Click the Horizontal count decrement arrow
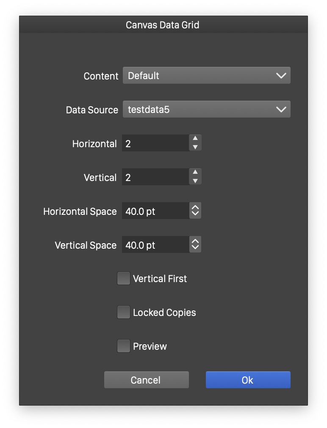Viewport: 327px width, 428px height. point(195,147)
